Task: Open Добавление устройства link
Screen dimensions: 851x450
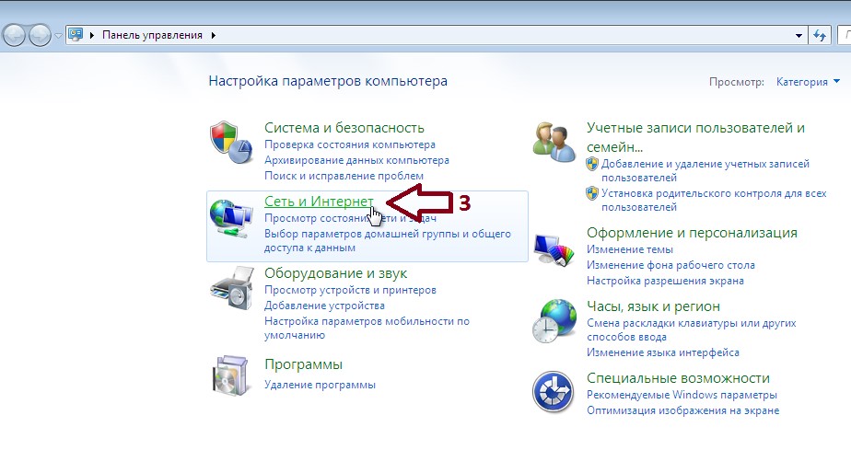Action: click(324, 306)
